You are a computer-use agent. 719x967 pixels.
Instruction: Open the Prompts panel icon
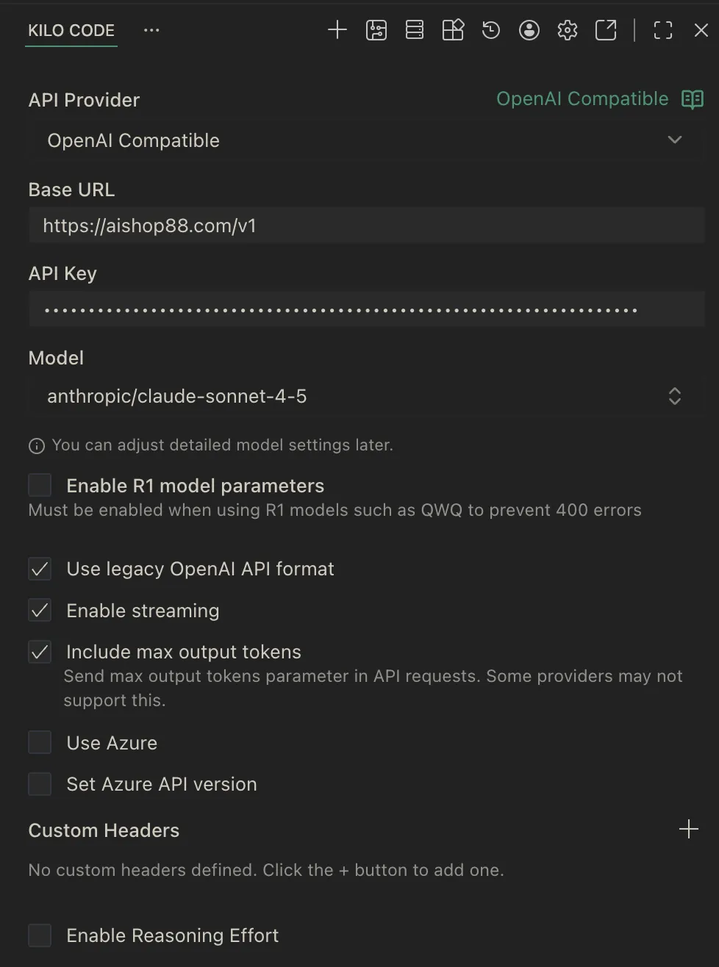click(376, 30)
